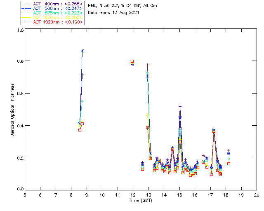
Task: Click the y-axis tick label 1.0
Action: [x=20, y=30]
